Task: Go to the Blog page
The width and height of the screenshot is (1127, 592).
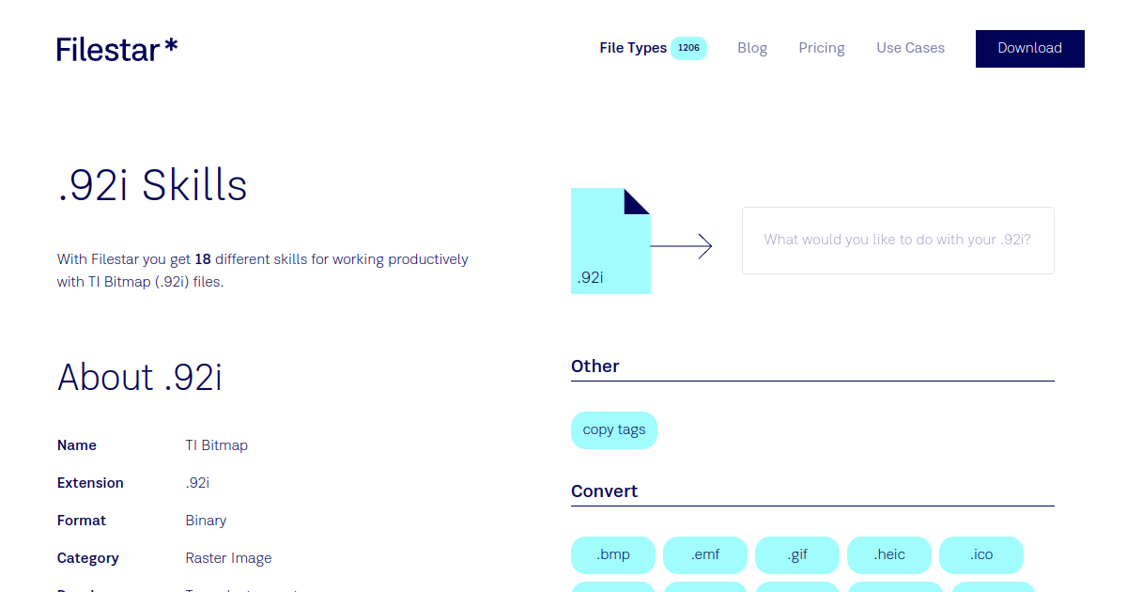Action: point(752,48)
